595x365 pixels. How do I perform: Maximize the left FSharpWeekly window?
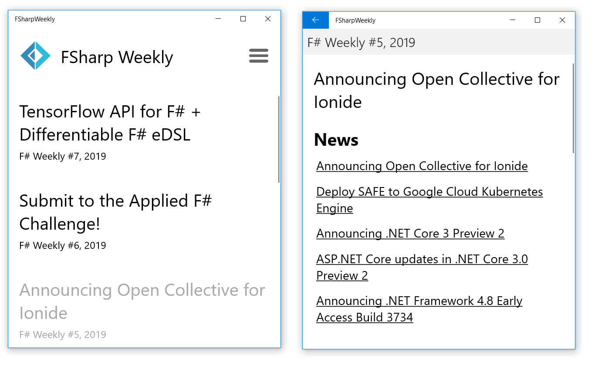point(243,19)
